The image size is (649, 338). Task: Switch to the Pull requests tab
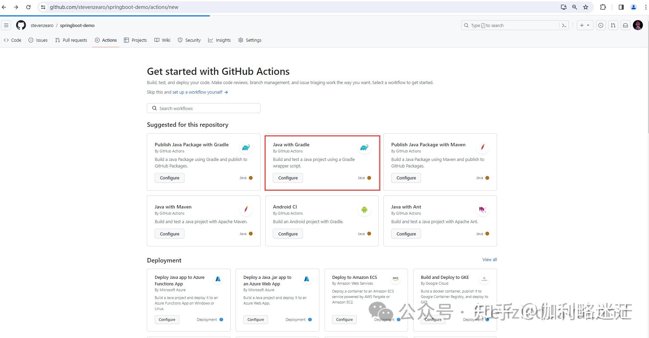tap(71, 40)
